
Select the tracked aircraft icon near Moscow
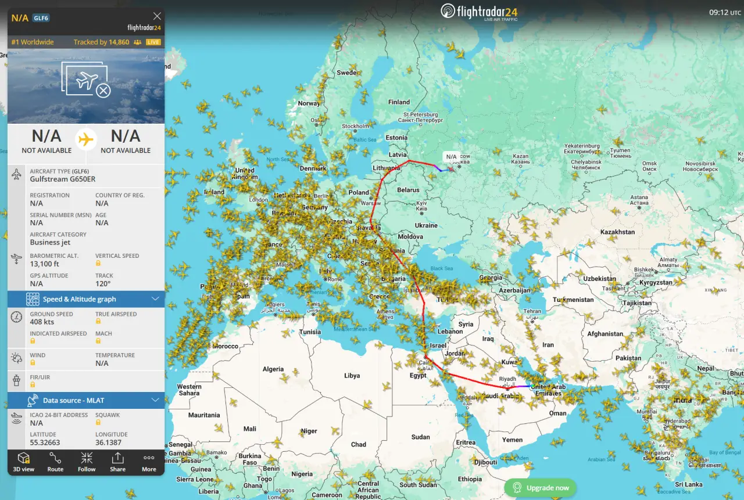(450, 169)
